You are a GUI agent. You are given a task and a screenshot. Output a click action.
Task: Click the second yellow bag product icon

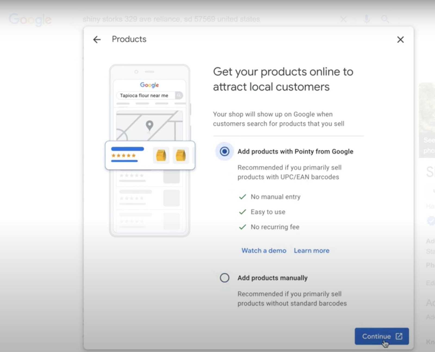pos(181,155)
